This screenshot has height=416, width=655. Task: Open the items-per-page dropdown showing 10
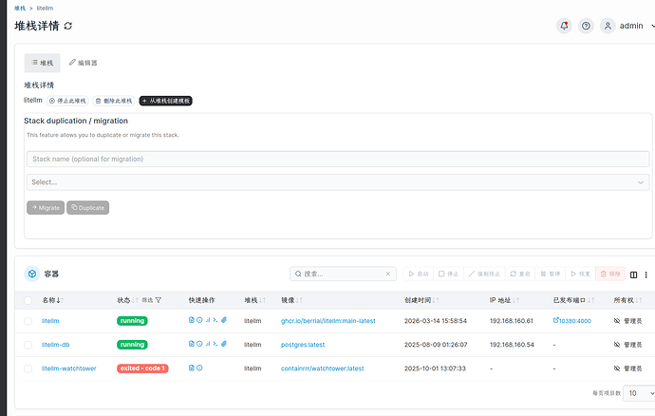click(x=639, y=393)
